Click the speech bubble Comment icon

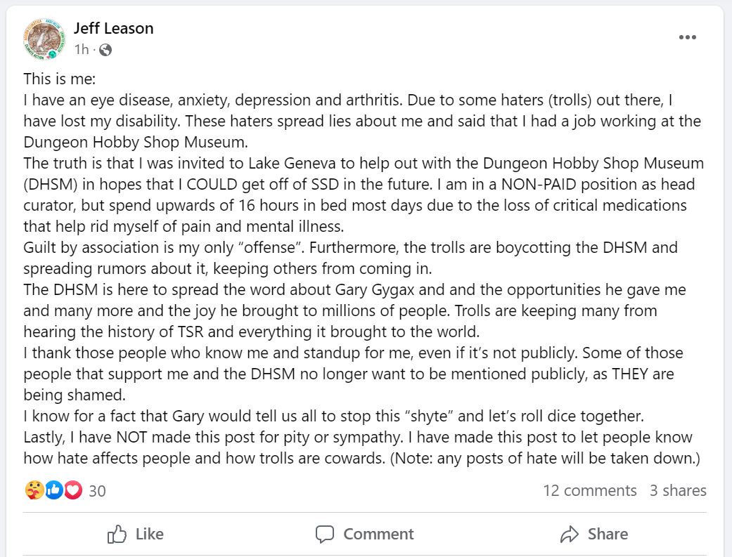click(325, 535)
